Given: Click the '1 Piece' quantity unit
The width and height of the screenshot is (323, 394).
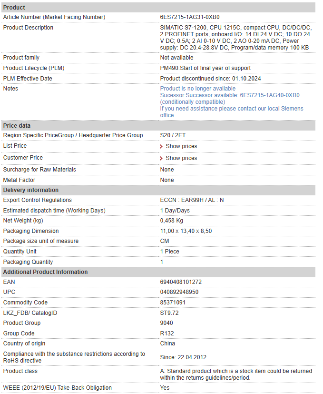Looking at the screenshot, I should point(170,252).
